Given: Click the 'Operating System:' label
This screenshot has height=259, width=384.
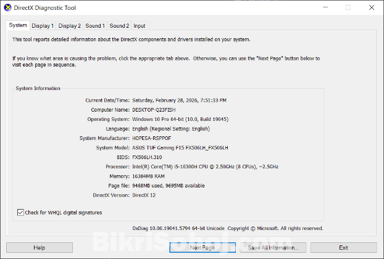Looking at the screenshot, I should (x=108, y=119).
